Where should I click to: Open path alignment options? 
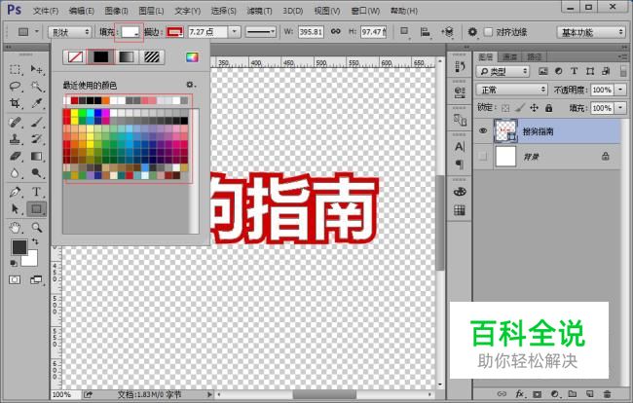426,32
